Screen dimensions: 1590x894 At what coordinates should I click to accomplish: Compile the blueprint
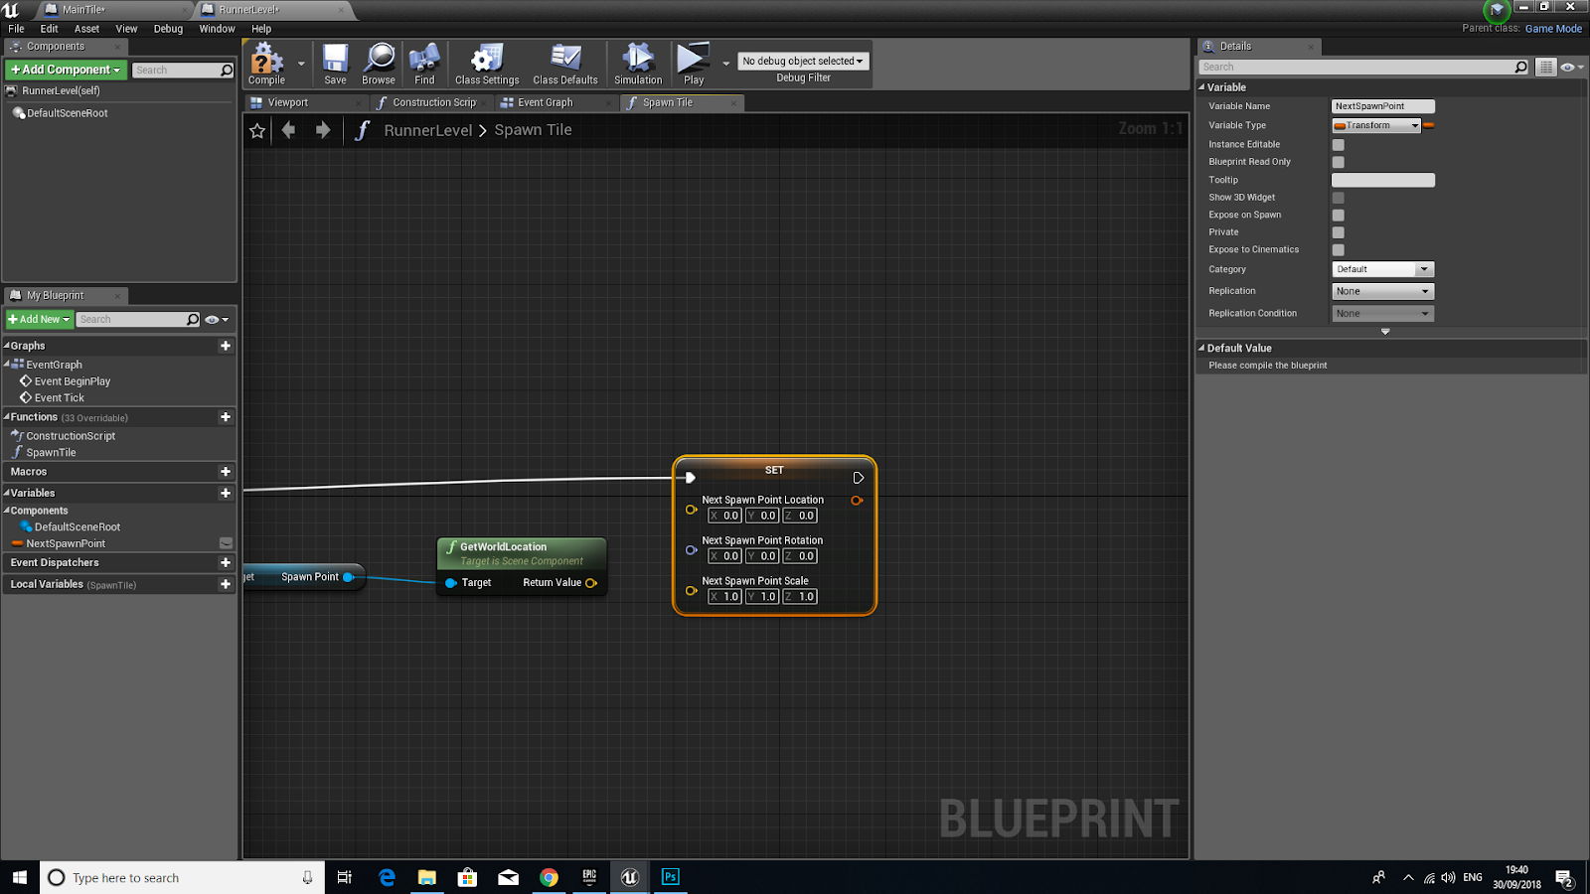pyautogui.click(x=264, y=62)
